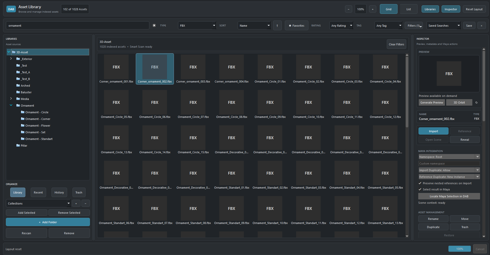Click the 100% progress bar
The image size is (490, 255).
pyautogui.click(x=460, y=249)
